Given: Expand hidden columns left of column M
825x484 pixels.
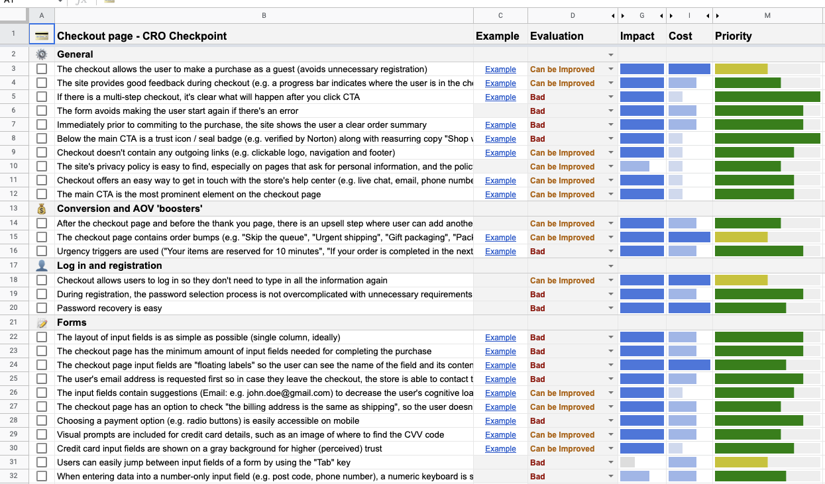Looking at the screenshot, I should click(x=718, y=15).
